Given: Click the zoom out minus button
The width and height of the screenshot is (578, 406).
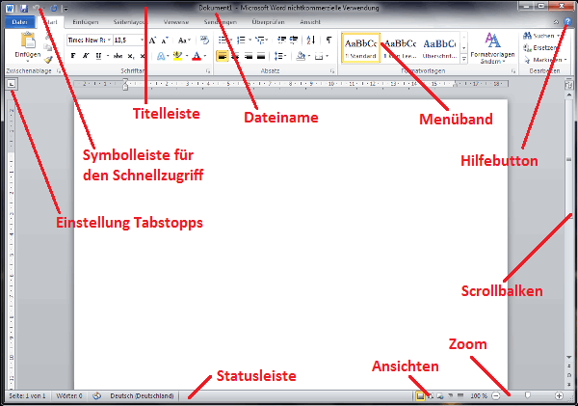Looking at the screenshot, I should 496,396.
